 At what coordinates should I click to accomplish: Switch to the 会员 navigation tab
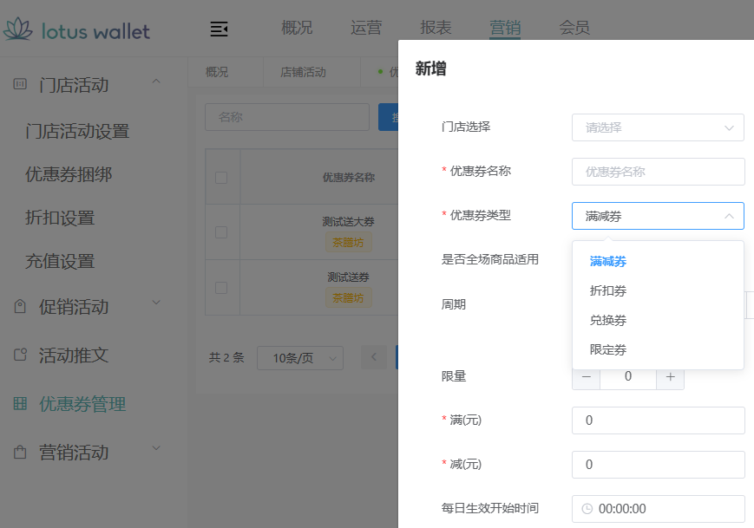click(574, 28)
